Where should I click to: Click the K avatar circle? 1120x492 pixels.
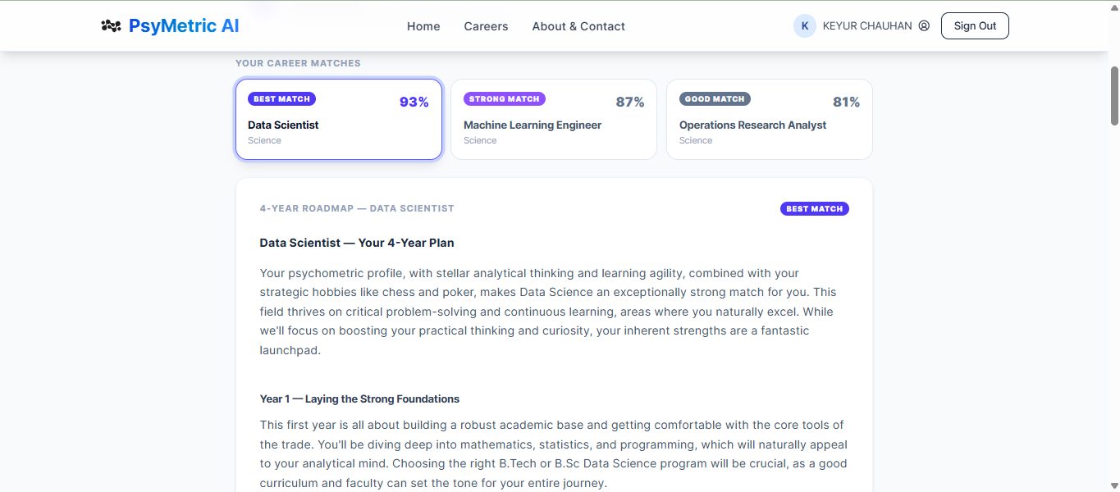point(804,26)
